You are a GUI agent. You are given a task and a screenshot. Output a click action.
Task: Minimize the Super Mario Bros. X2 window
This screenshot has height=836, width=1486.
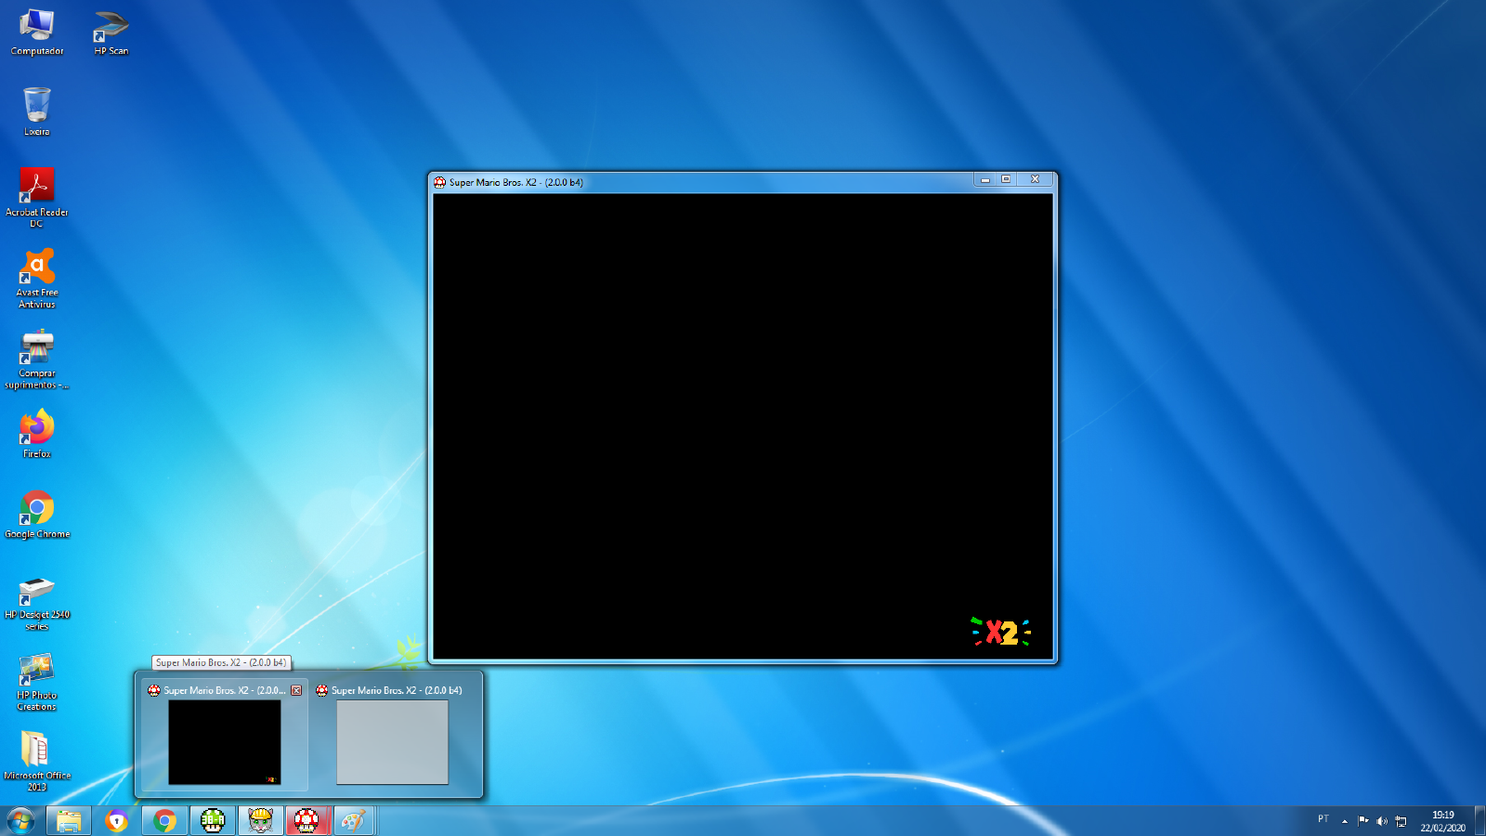(985, 179)
